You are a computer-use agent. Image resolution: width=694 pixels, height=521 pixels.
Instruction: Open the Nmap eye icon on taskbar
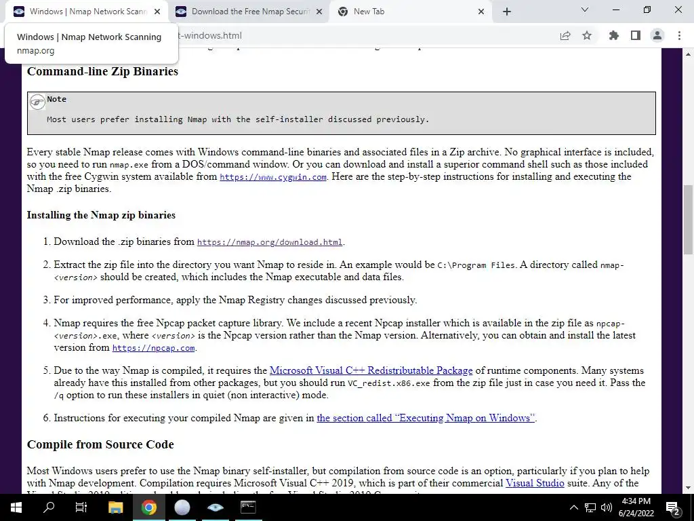point(215,507)
